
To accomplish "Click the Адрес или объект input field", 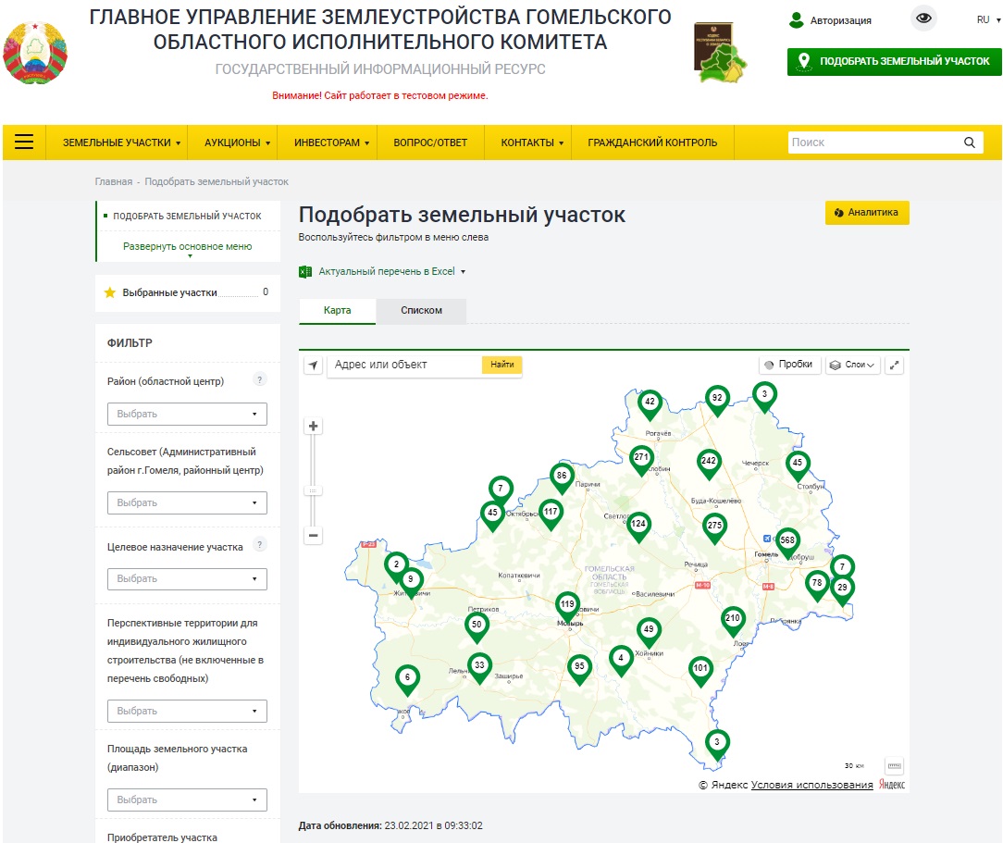I will (x=406, y=365).
